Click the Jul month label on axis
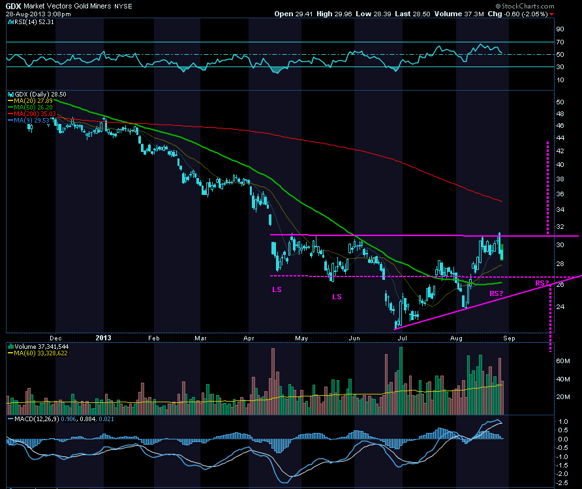The height and width of the screenshot is (489, 582). (x=403, y=338)
